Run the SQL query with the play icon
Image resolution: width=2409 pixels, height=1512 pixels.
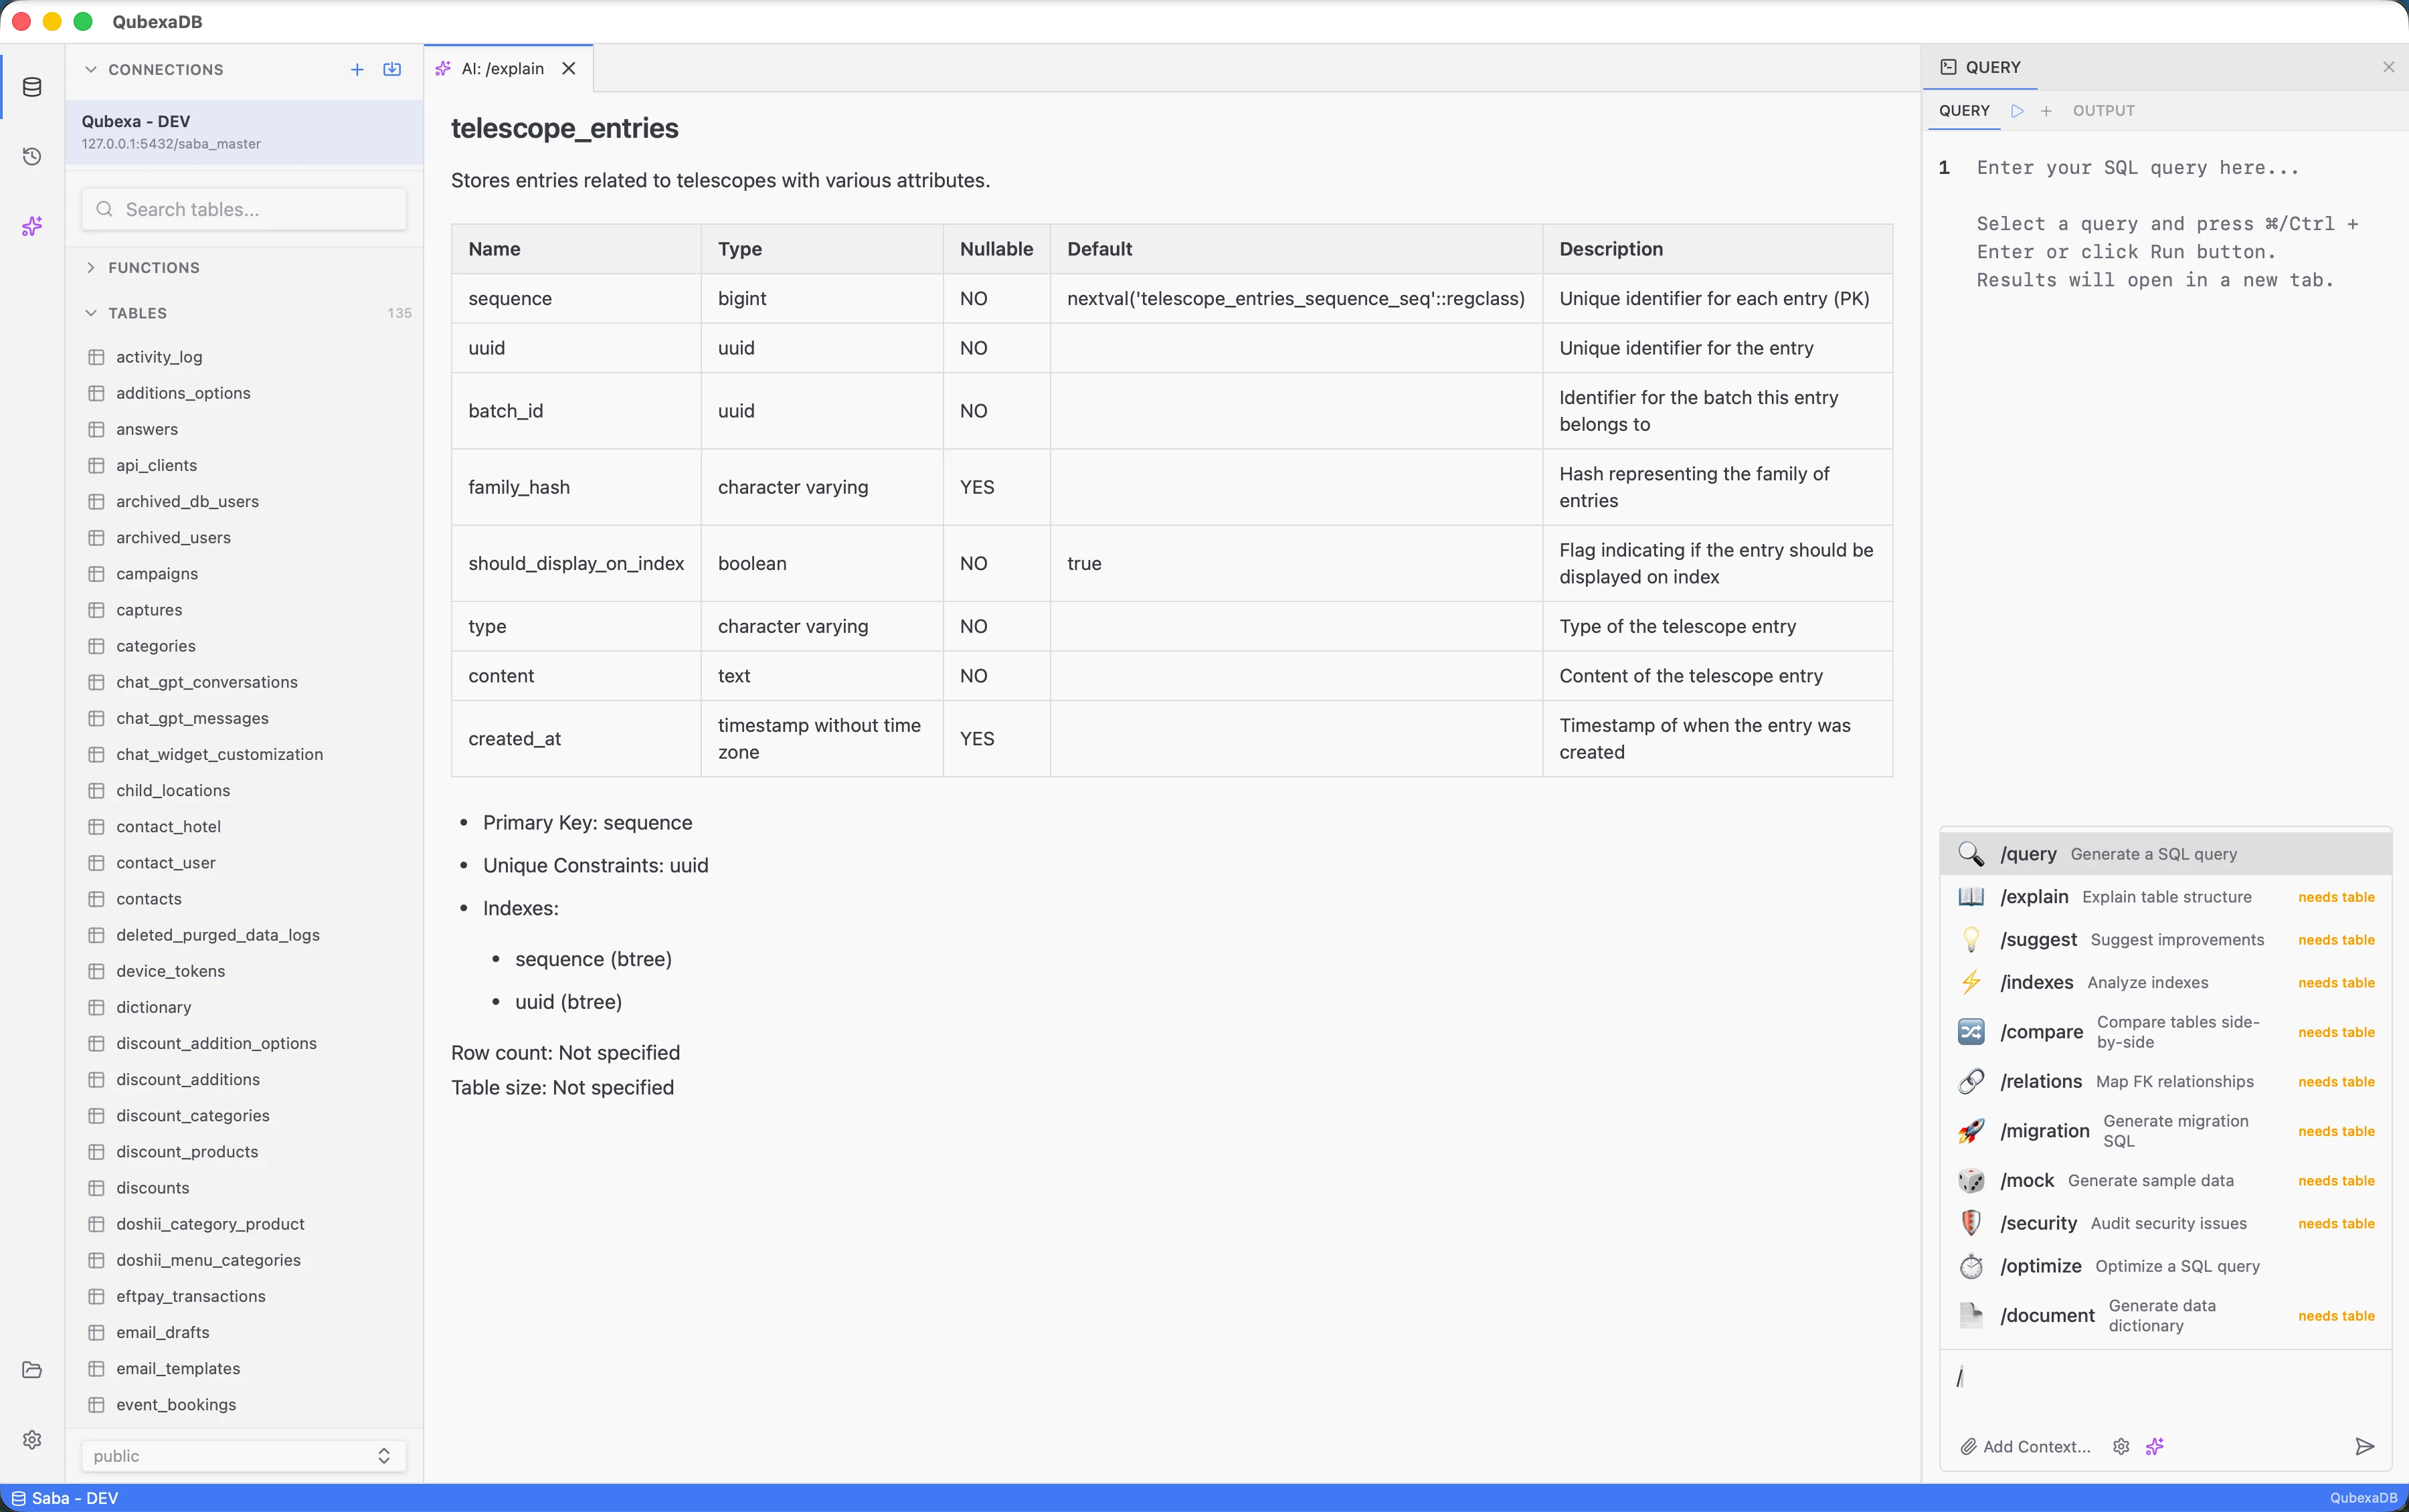click(2017, 111)
